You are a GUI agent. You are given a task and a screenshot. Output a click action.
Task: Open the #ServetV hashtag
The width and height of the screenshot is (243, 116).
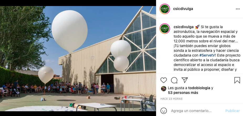click(x=206, y=55)
